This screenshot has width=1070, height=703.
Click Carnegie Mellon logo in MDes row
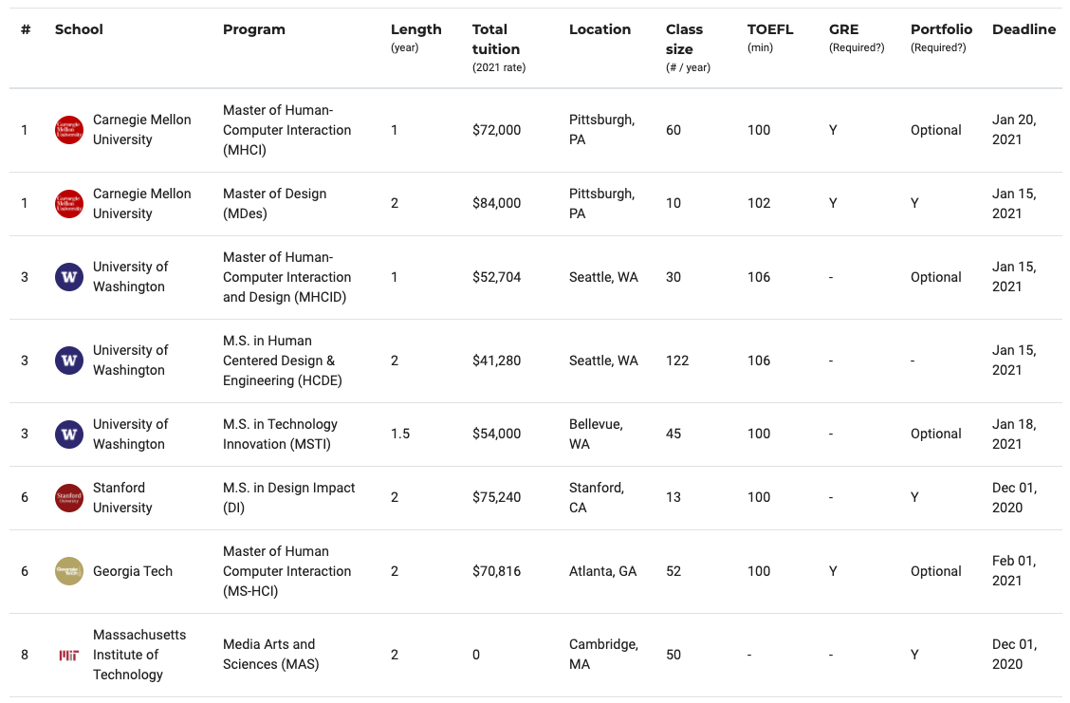click(69, 203)
